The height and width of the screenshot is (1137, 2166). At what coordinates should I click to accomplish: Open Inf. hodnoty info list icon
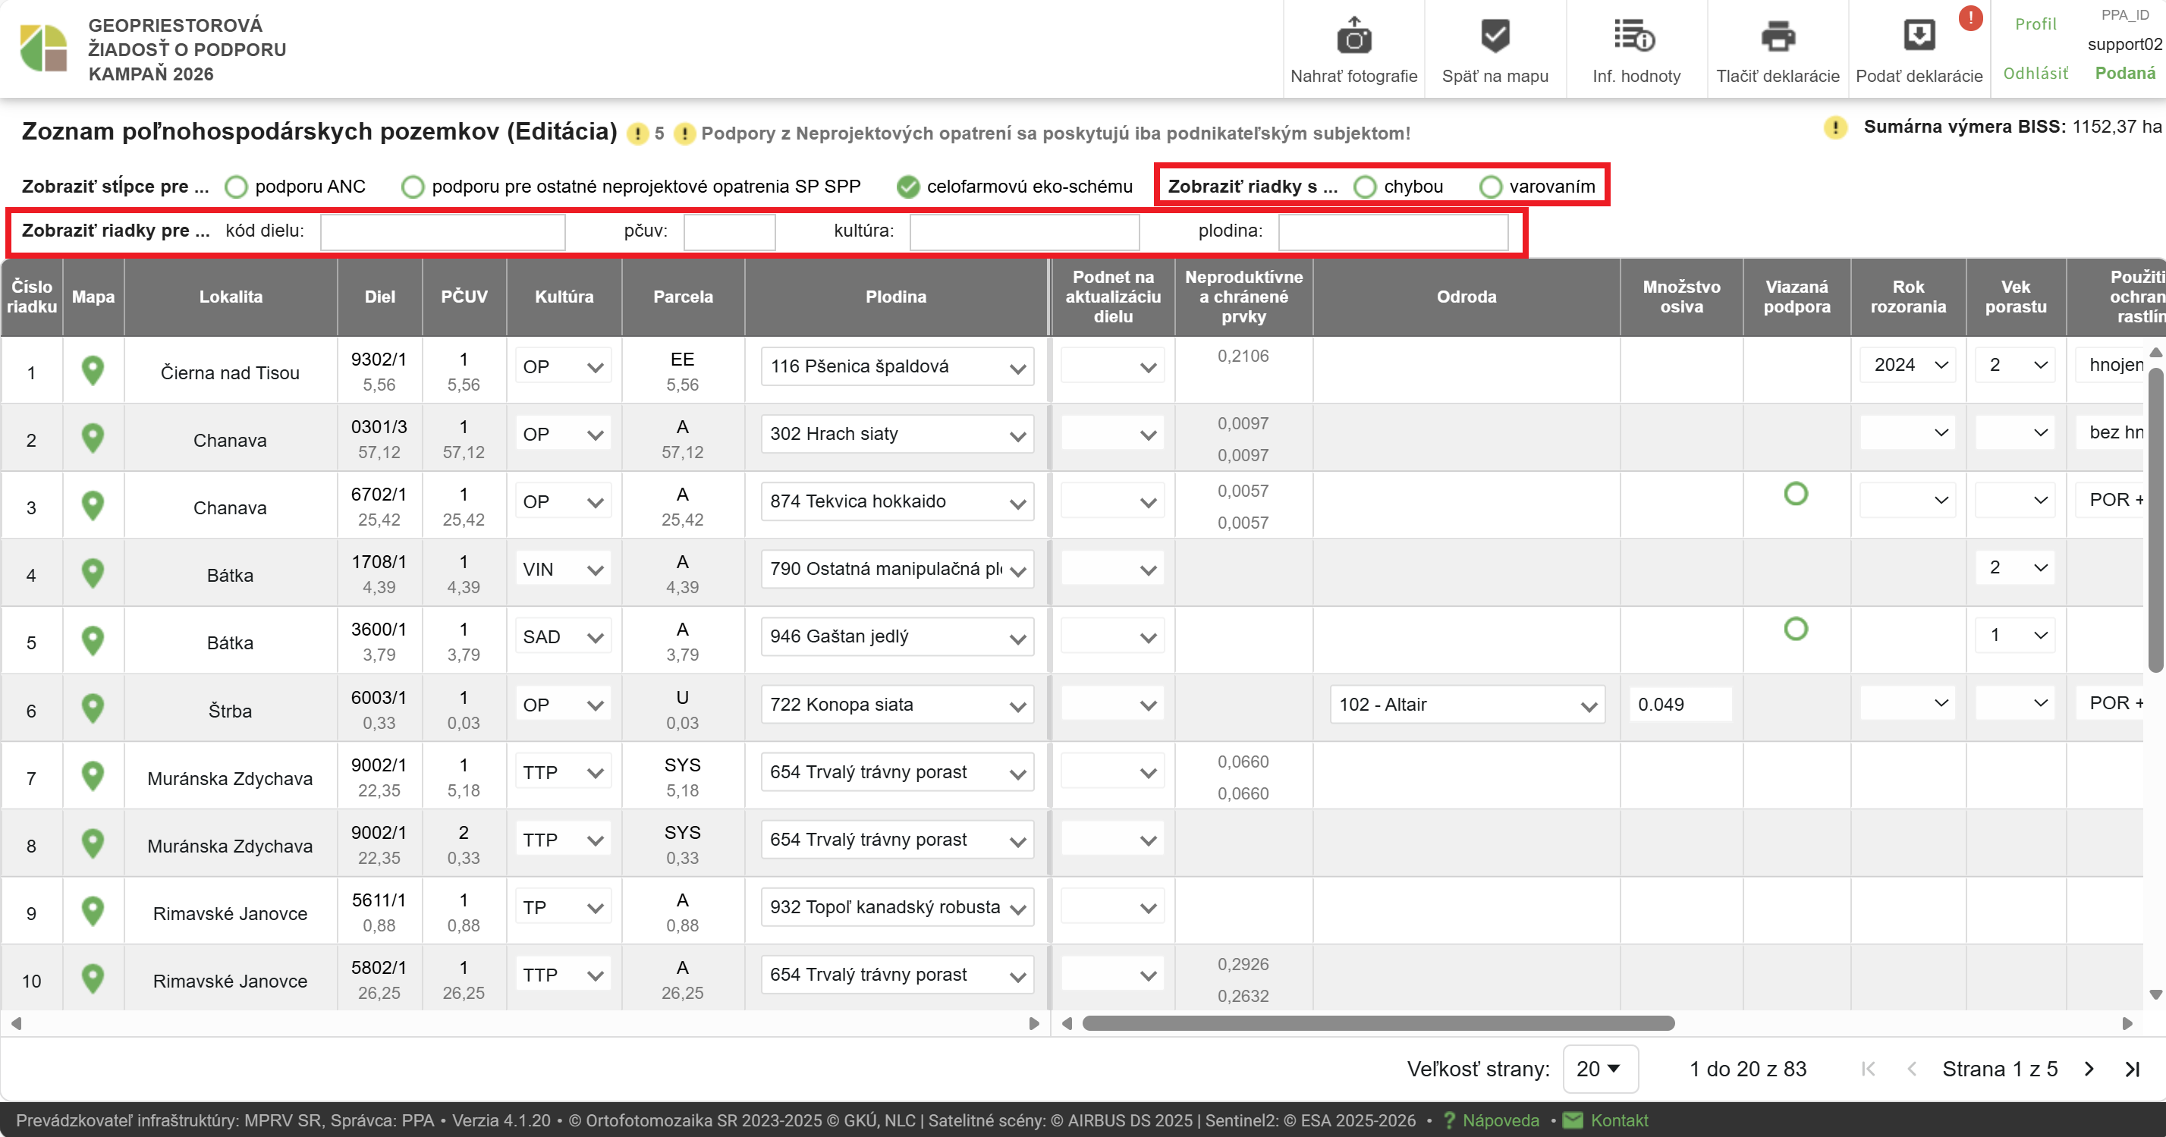pos(1633,37)
